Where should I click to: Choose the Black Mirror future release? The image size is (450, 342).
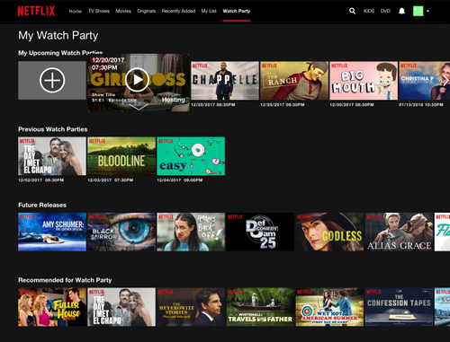121,232
